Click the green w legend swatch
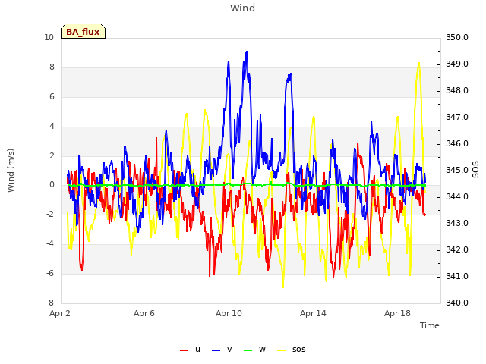 248,350
